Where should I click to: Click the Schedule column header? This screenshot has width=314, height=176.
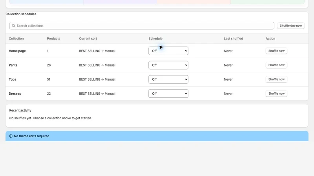click(x=155, y=38)
